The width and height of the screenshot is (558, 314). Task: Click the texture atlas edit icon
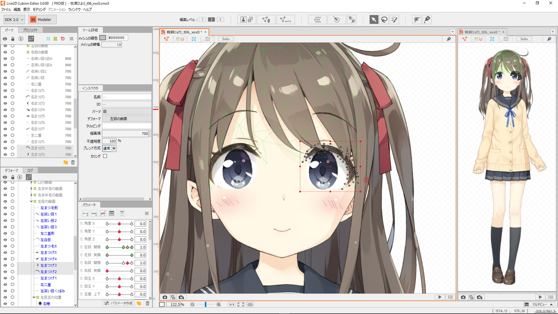[247, 20]
